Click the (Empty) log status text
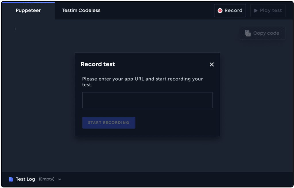This screenshot has width=294, height=188. point(47,179)
